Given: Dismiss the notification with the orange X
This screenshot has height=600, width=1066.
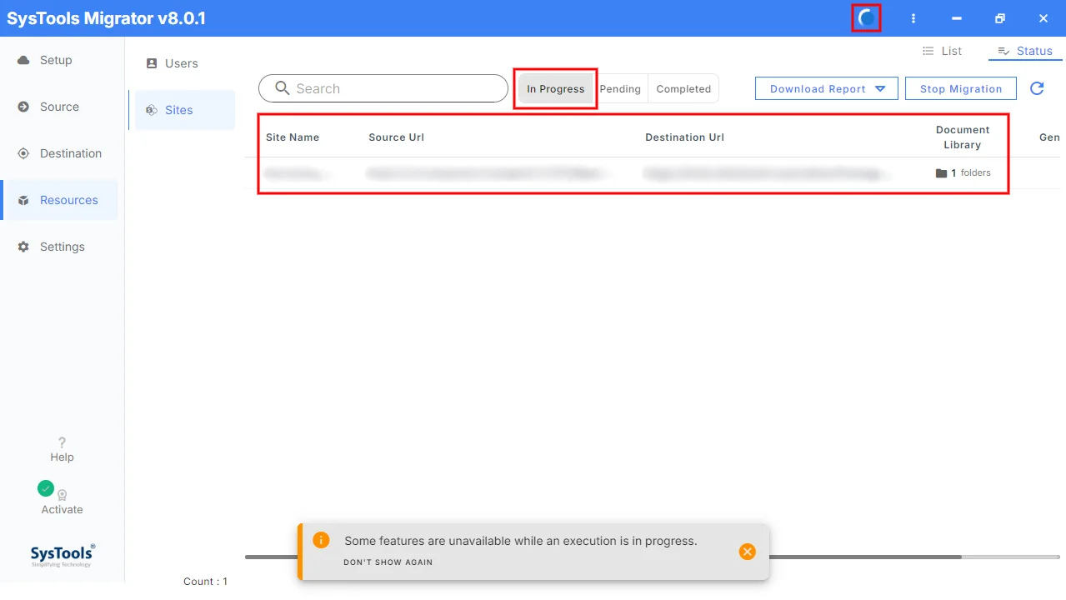Looking at the screenshot, I should click(x=748, y=551).
